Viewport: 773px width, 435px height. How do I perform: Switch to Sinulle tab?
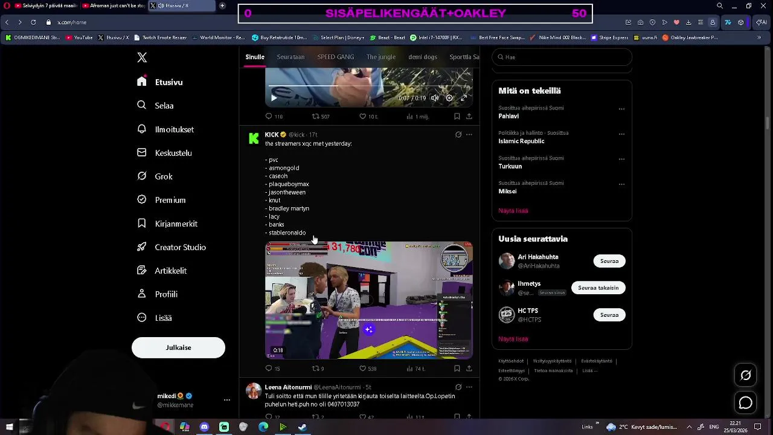click(x=255, y=57)
